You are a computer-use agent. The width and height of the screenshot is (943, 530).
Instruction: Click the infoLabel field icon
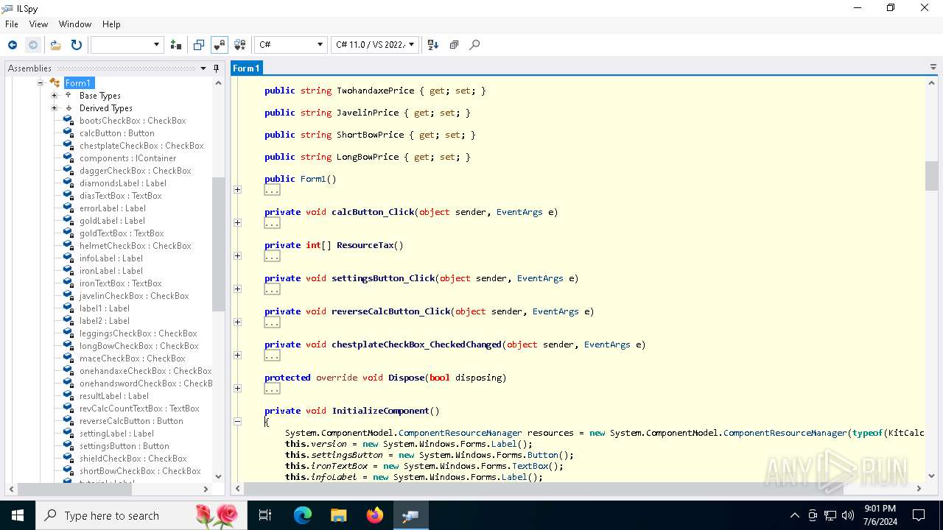click(69, 258)
